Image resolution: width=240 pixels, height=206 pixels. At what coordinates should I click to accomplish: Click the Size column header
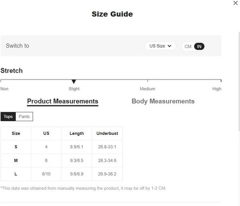[16, 133]
